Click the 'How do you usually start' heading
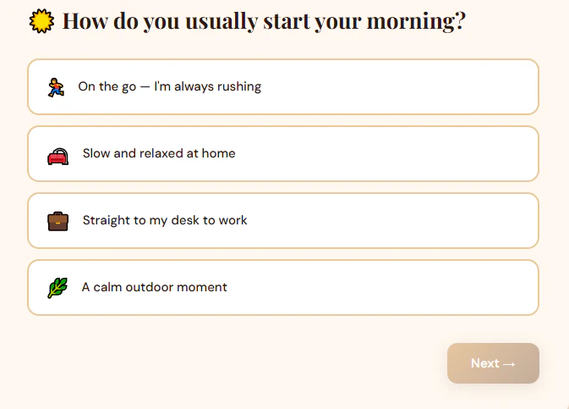This screenshot has height=409, width=569. click(264, 20)
